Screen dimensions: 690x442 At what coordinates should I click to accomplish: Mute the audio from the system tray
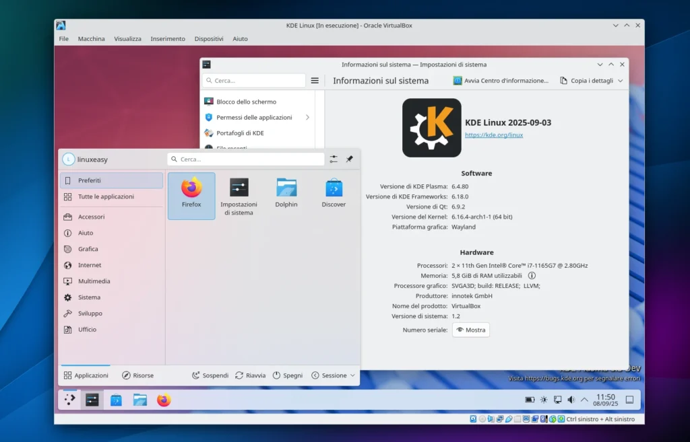click(571, 399)
